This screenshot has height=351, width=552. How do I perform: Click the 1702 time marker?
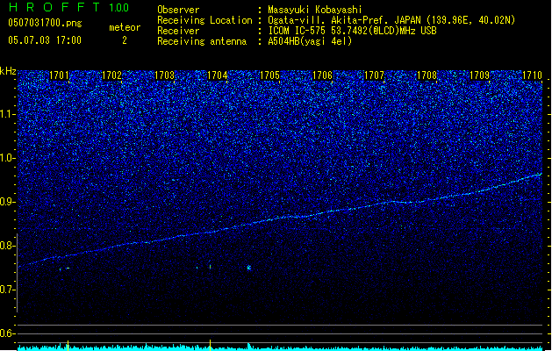coord(111,75)
